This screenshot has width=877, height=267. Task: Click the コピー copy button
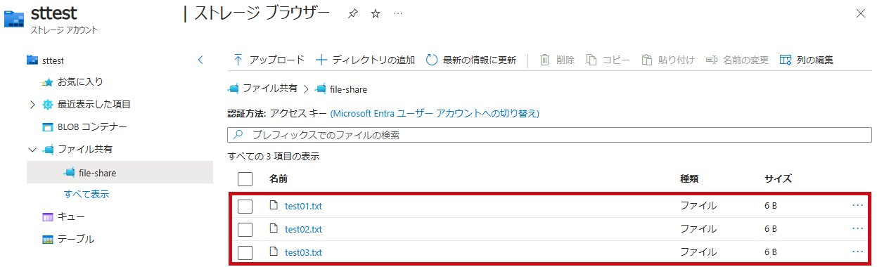coord(608,60)
